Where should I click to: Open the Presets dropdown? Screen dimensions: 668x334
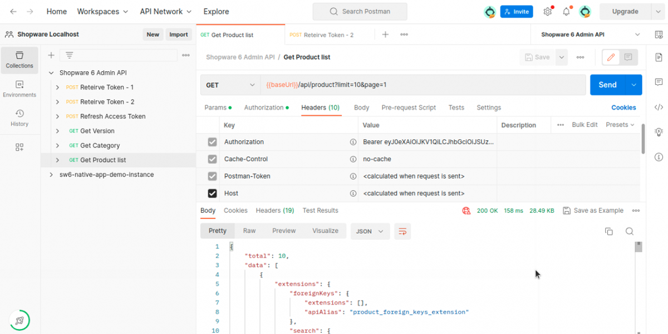pyautogui.click(x=620, y=125)
